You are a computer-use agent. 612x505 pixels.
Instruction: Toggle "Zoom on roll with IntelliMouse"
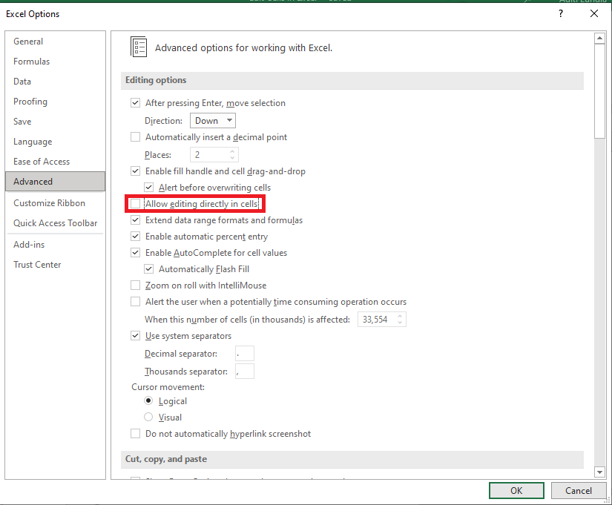click(x=135, y=285)
